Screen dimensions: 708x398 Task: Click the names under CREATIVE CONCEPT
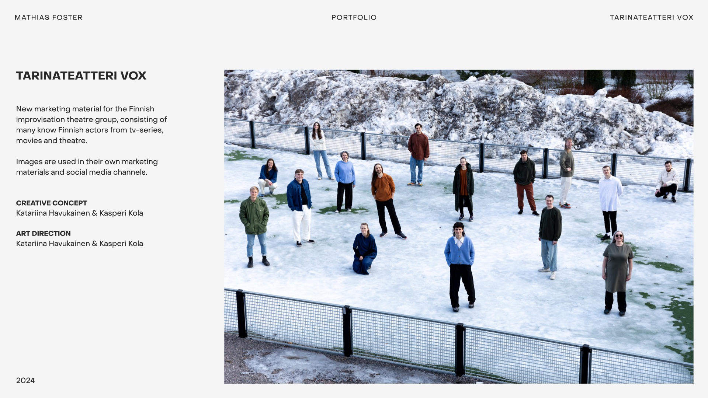click(x=80, y=213)
